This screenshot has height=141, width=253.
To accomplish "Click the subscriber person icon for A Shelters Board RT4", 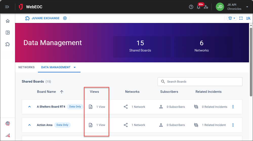I will [x=161, y=107].
